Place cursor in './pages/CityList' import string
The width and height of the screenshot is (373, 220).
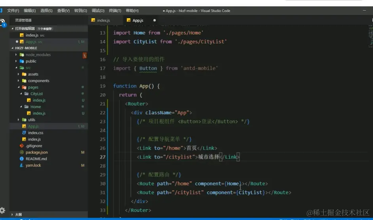201,42
